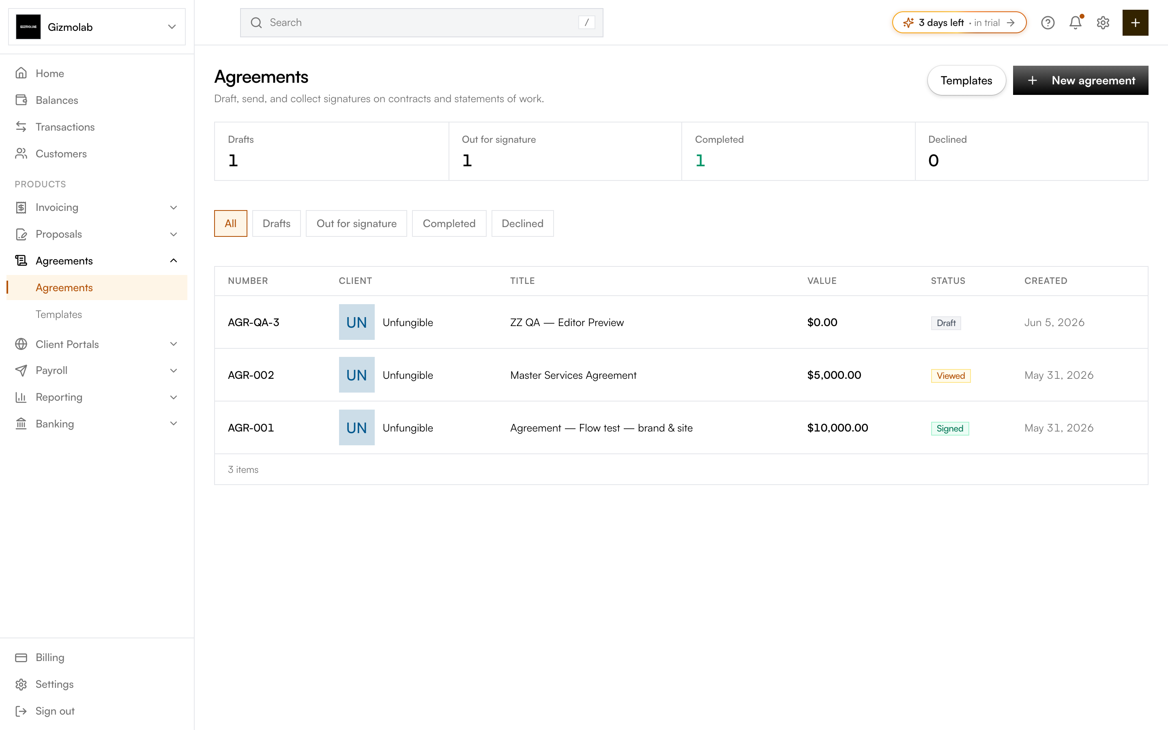Open the Gizmolab workspace switcher chevron
The width and height of the screenshot is (1168, 730).
172,27
